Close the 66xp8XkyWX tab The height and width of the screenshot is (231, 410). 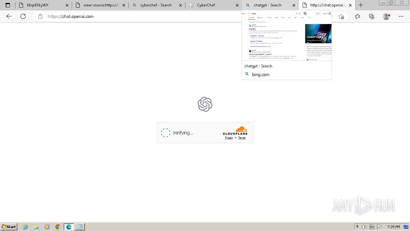pyautogui.click(x=67, y=5)
